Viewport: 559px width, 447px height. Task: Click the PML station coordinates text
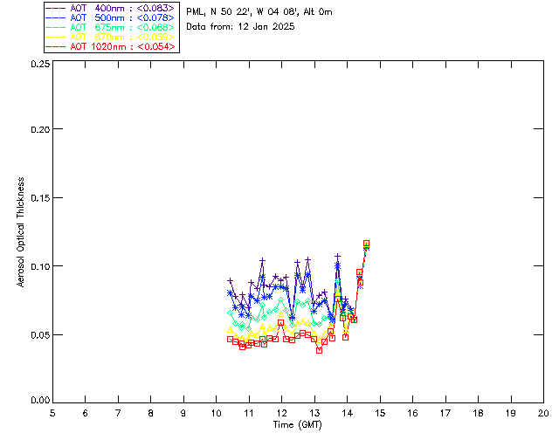(x=259, y=12)
